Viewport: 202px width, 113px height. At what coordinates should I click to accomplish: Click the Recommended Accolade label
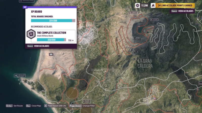[x=42, y=27]
